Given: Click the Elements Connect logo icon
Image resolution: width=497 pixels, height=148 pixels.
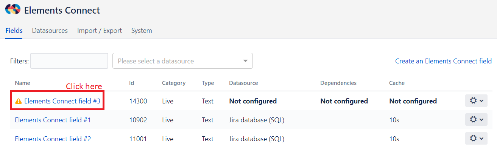Looking at the screenshot, I should pos(13,10).
